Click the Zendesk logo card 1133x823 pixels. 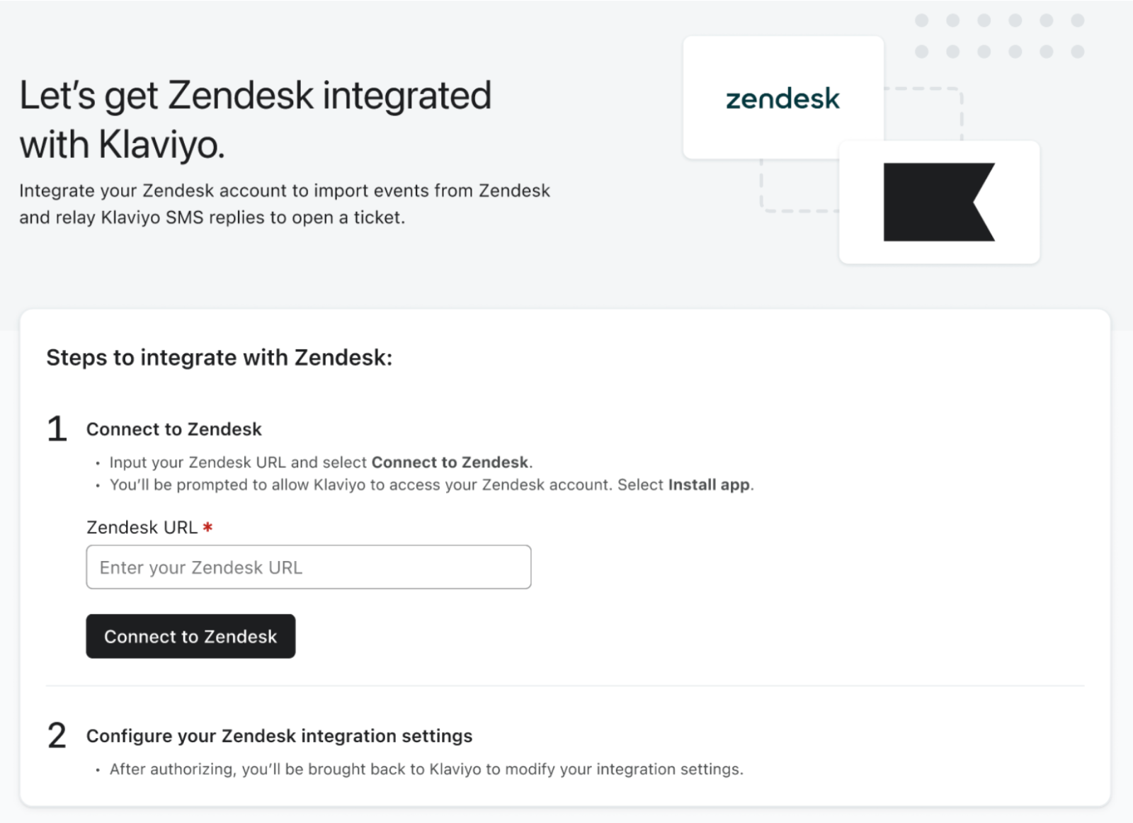click(x=782, y=98)
